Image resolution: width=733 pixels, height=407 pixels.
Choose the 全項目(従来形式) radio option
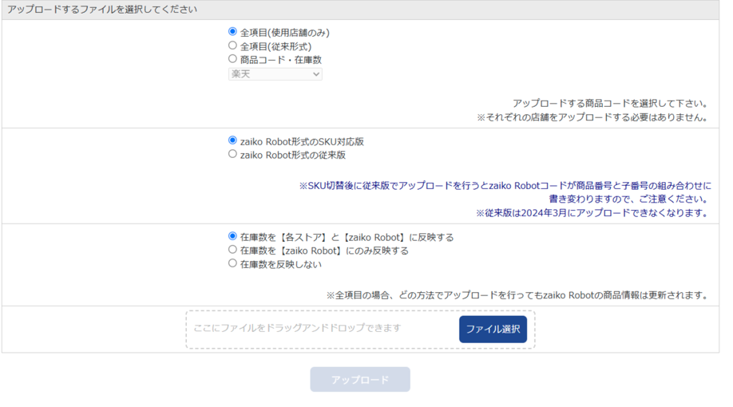click(x=232, y=45)
